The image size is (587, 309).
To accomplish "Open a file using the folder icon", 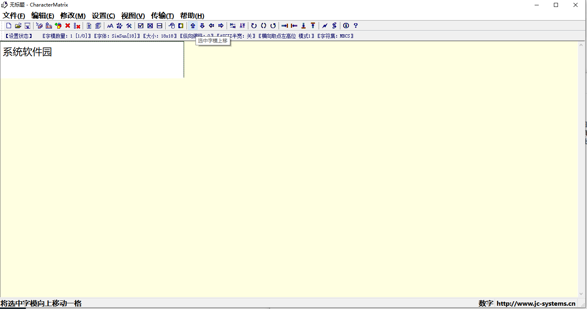I will pyautogui.click(x=18, y=26).
